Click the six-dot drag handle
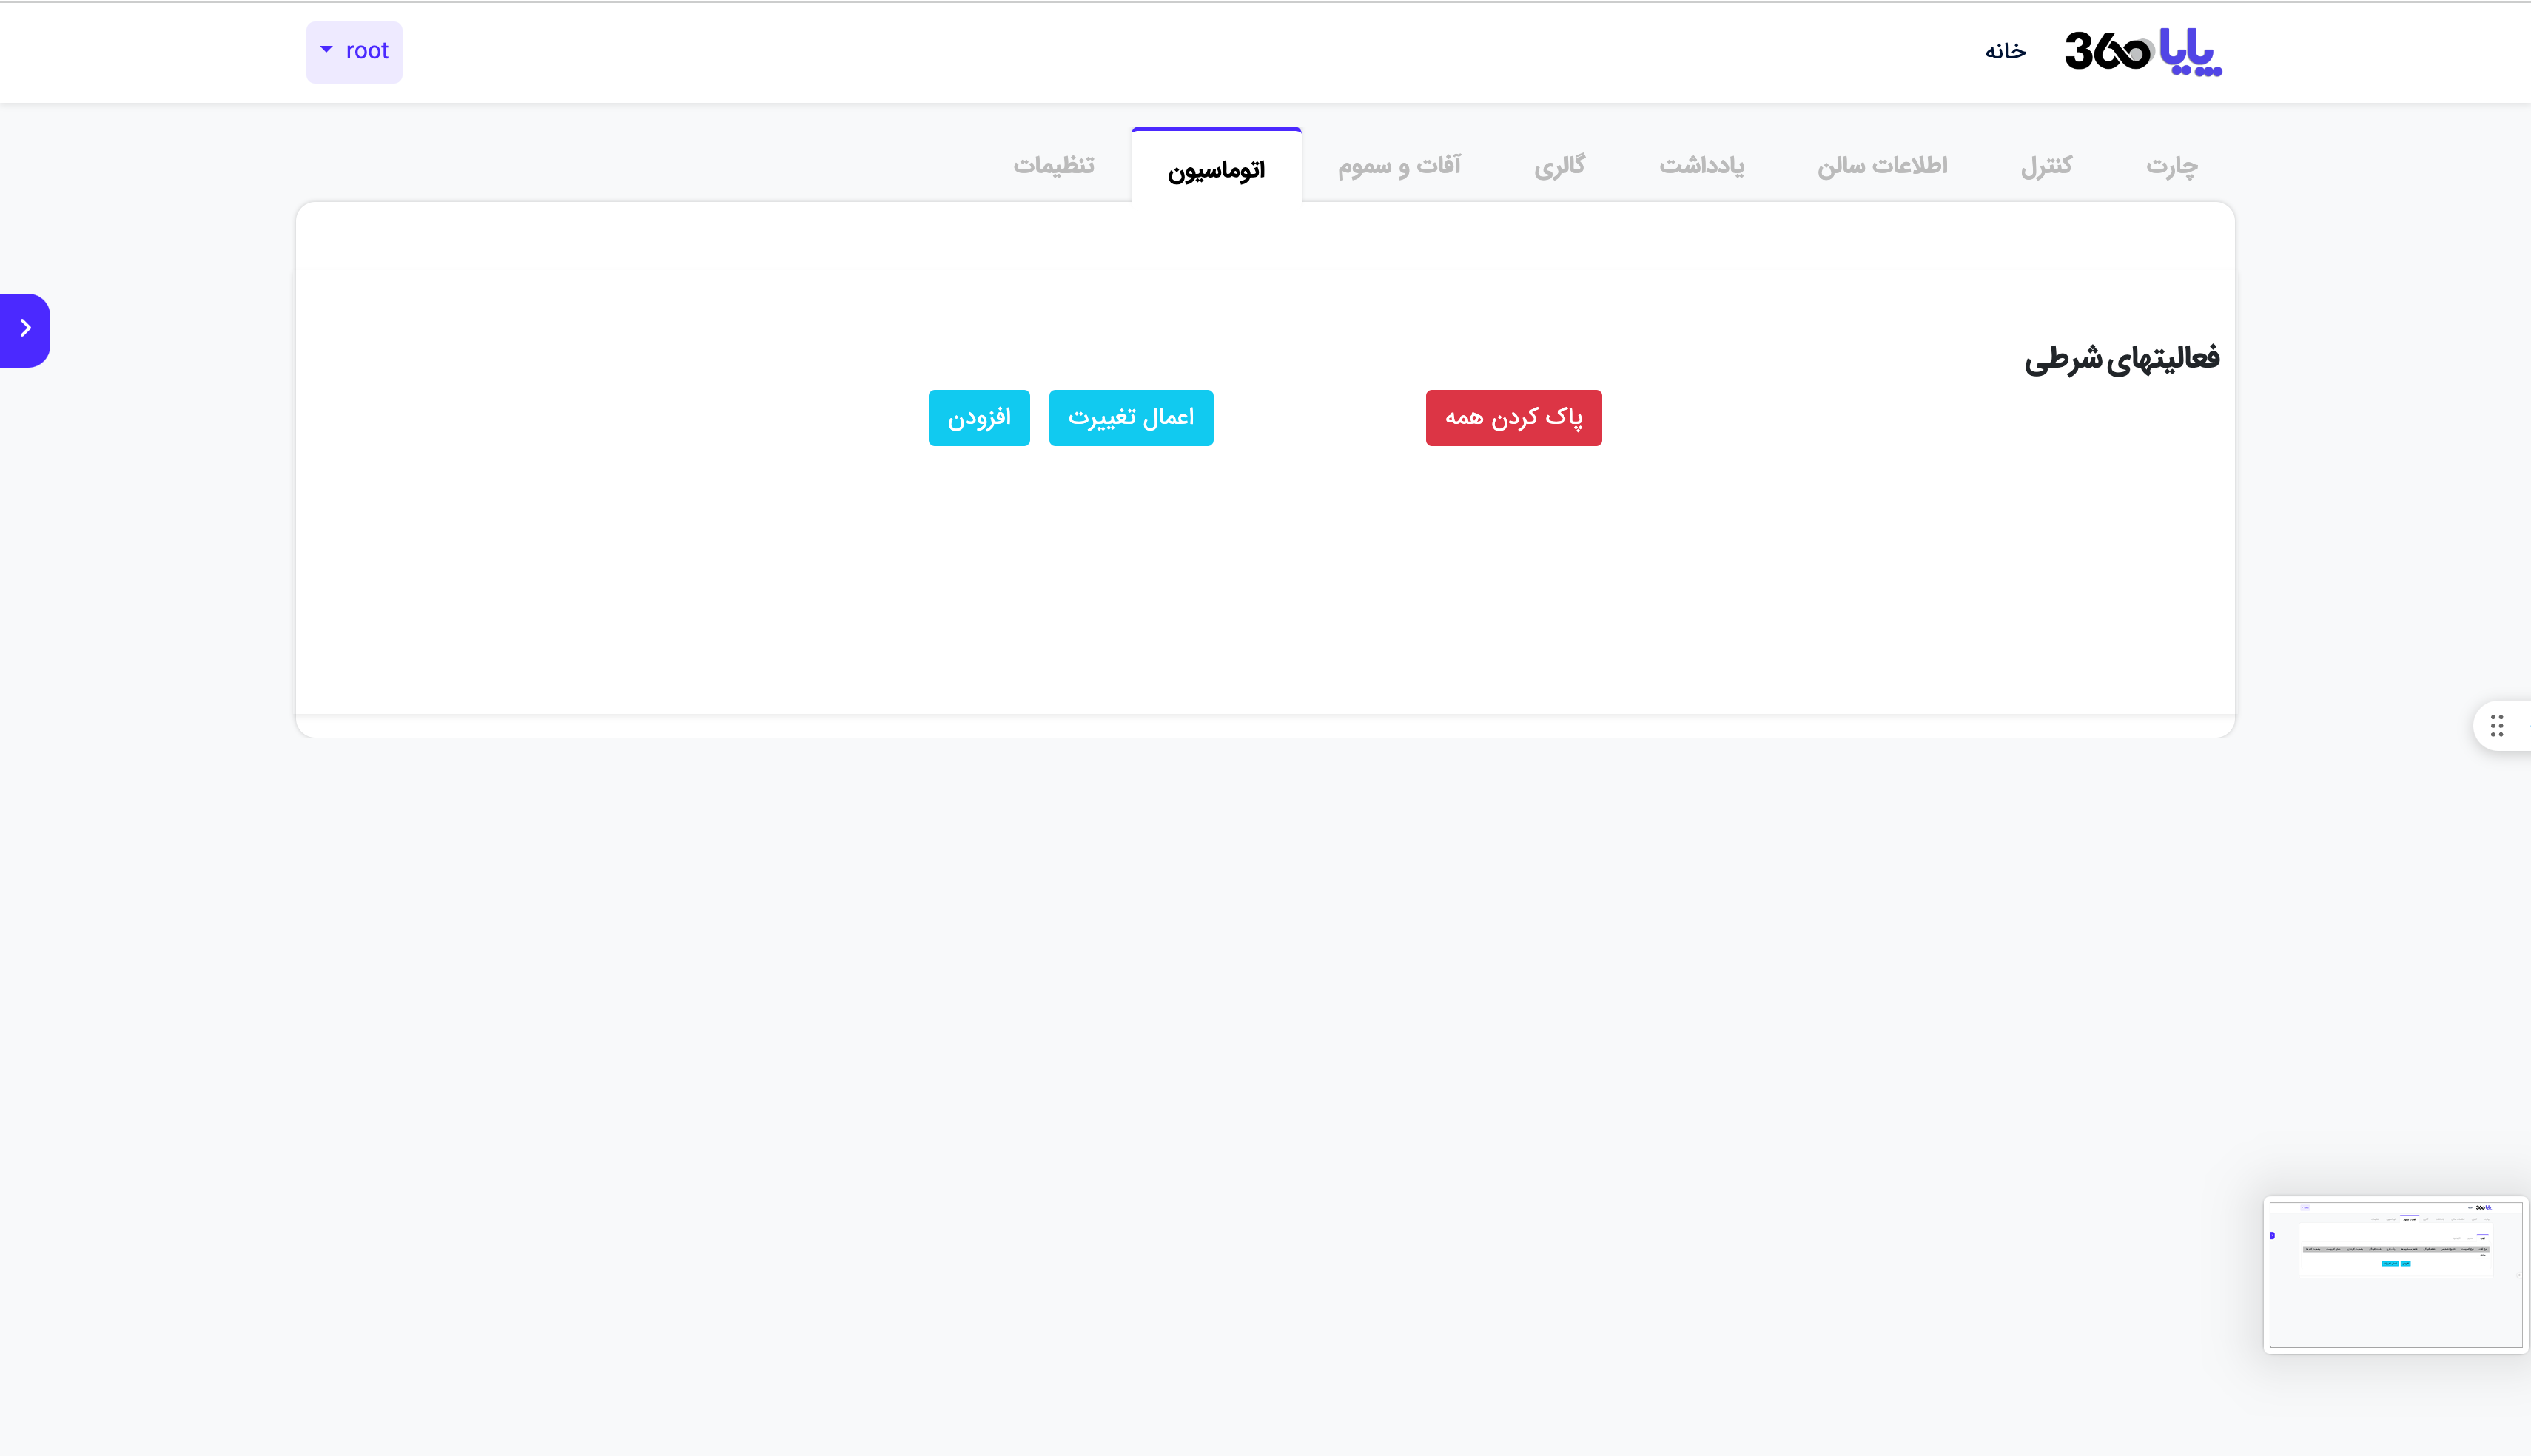This screenshot has width=2531, height=1456. 2496,726
